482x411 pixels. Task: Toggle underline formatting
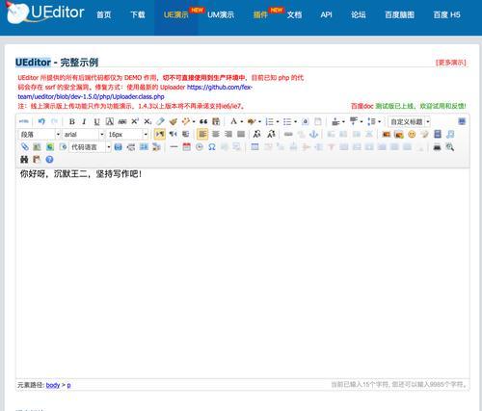click(96, 121)
